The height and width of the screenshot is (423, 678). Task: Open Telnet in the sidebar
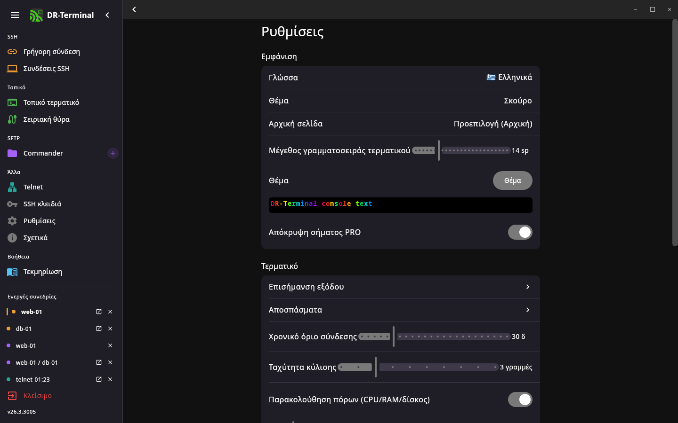coord(61,187)
